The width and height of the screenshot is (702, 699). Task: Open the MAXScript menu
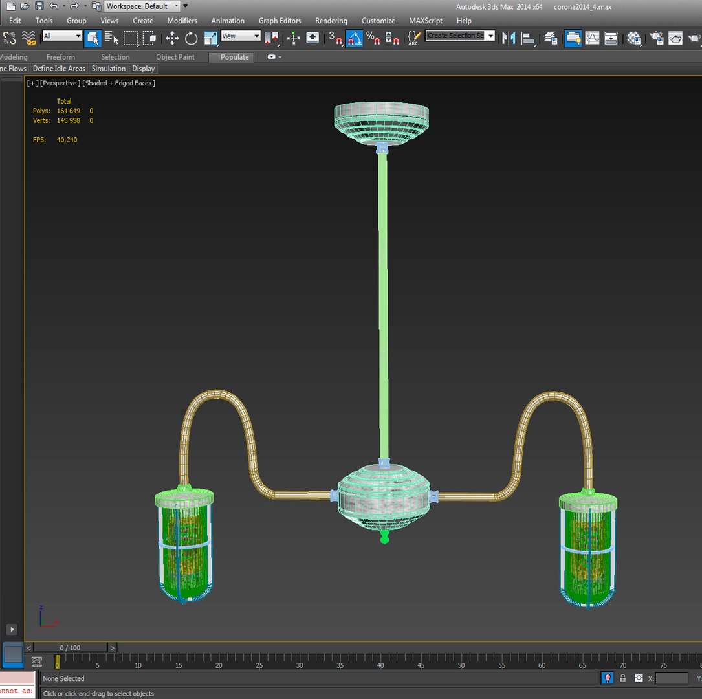[x=425, y=21]
